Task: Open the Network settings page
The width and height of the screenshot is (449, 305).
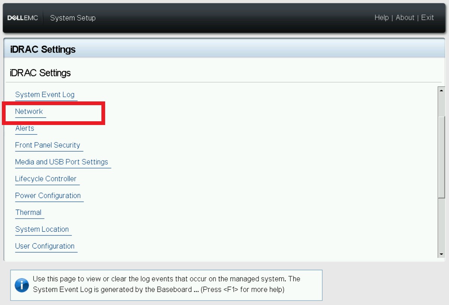Action: (x=29, y=111)
